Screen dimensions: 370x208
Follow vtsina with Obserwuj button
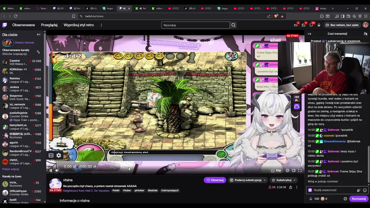click(215, 180)
